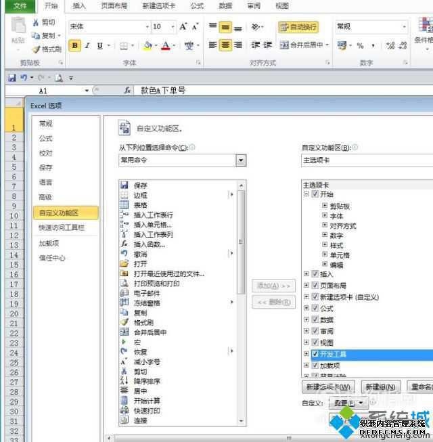Decrease font size with the small A icon
The height and width of the screenshot is (442, 433).
195,27
